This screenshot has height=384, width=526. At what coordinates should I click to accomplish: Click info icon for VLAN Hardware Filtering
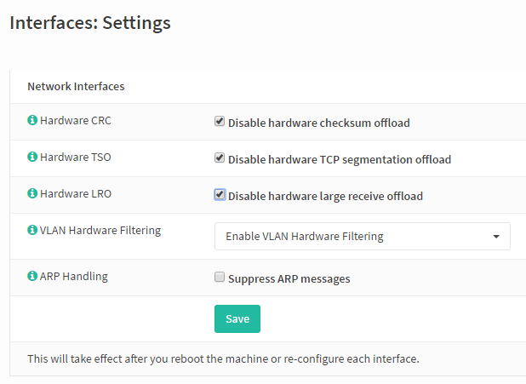[x=32, y=230]
